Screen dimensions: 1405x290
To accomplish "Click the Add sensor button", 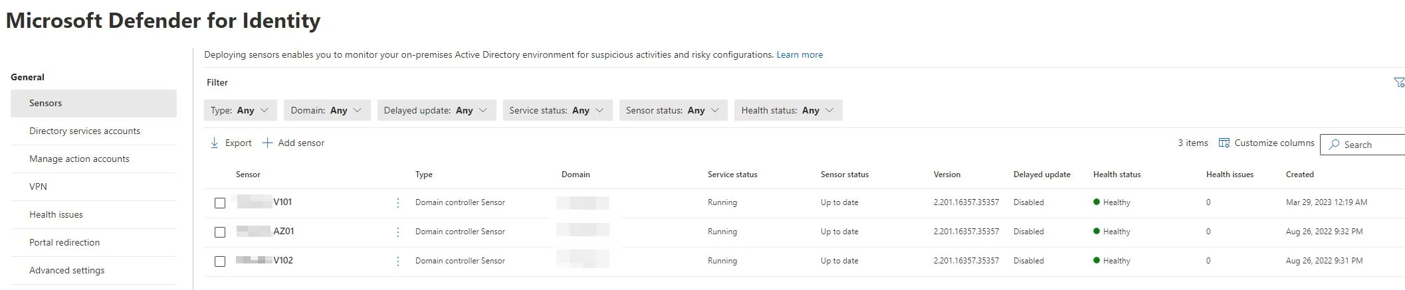I will click(293, 143).
